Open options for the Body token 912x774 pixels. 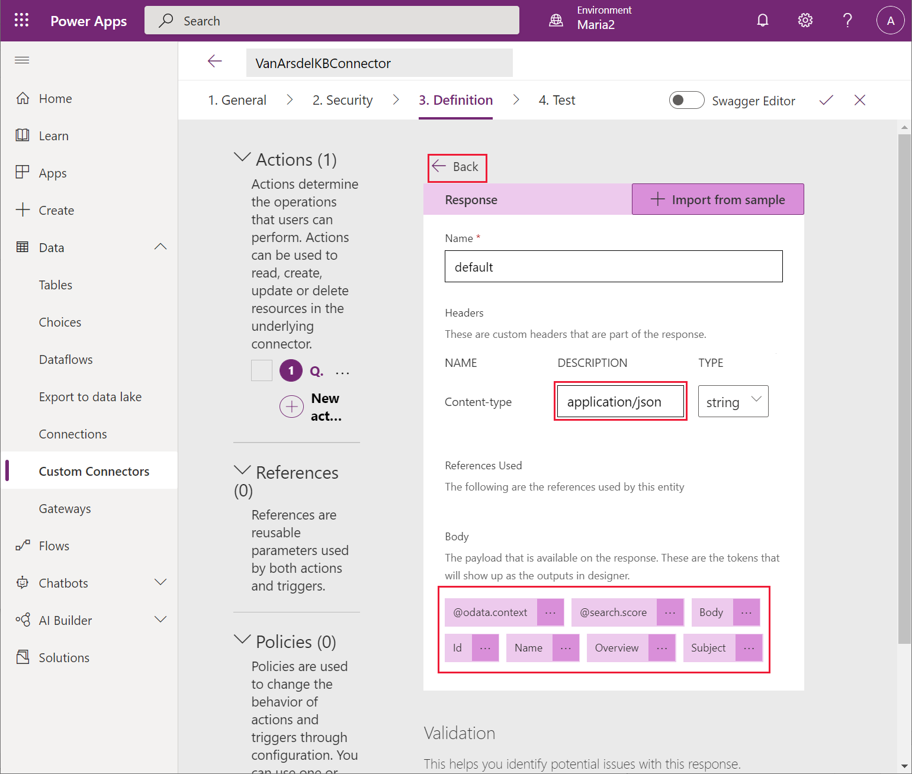click(x=746, y=612)
